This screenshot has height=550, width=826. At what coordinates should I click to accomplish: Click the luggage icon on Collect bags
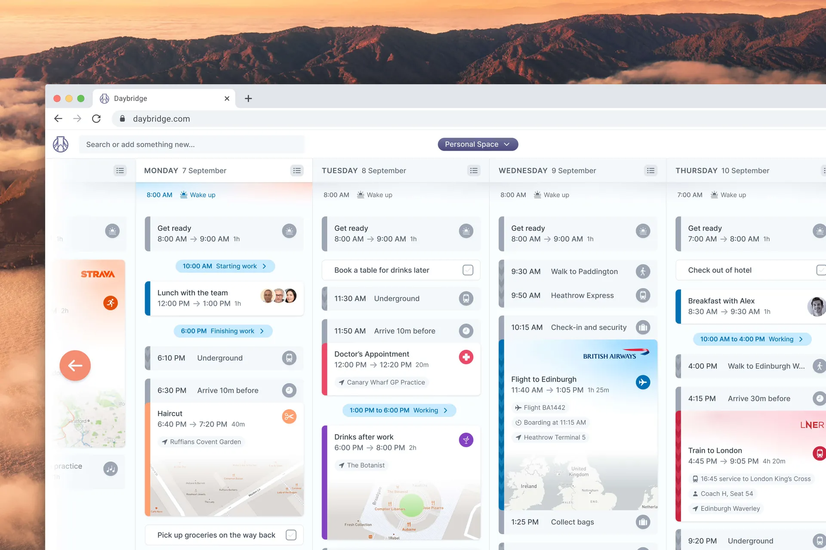pos(643,522)
